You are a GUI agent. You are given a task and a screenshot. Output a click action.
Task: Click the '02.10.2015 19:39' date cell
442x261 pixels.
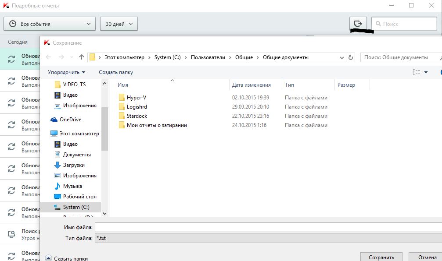pyautogui.click(x=251, y=98)
